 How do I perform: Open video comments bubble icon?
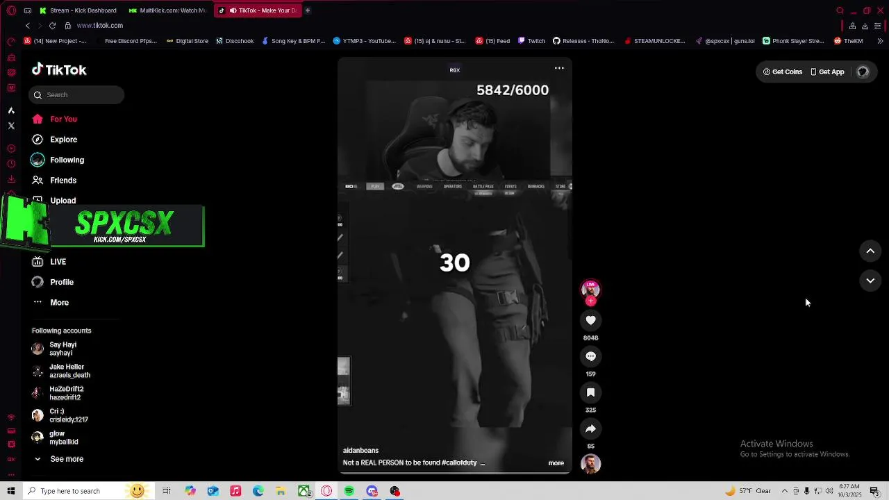[590, 356]
